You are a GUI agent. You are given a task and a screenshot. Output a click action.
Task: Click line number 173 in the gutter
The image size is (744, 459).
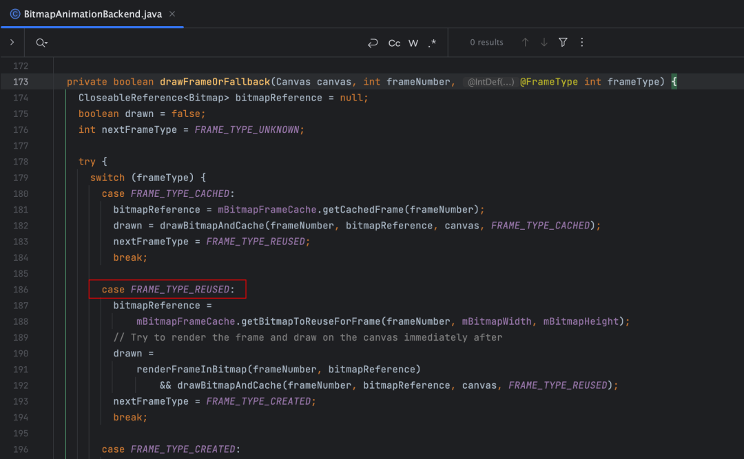pos(21,82)
